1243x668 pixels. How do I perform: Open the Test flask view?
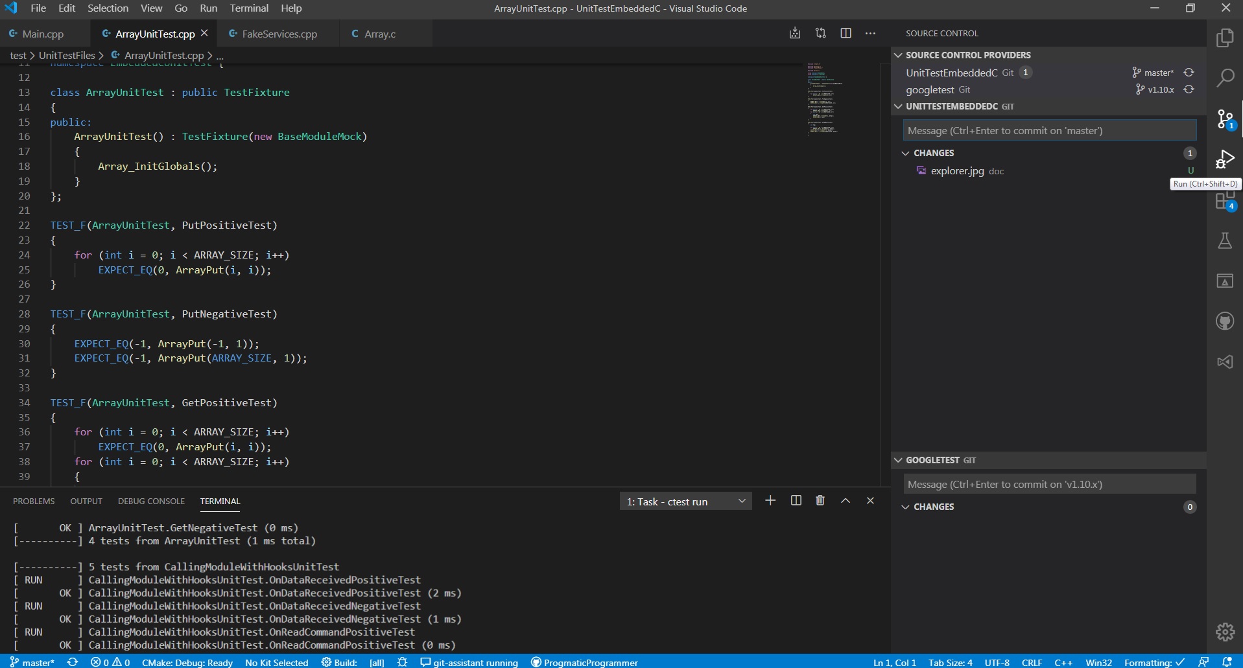(1224, 241)
